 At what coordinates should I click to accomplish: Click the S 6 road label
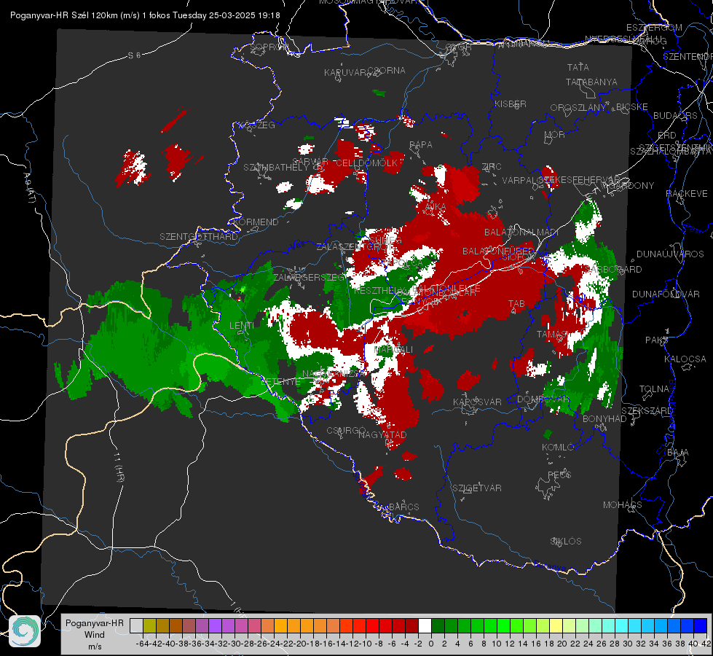click(x=134, y=55)
